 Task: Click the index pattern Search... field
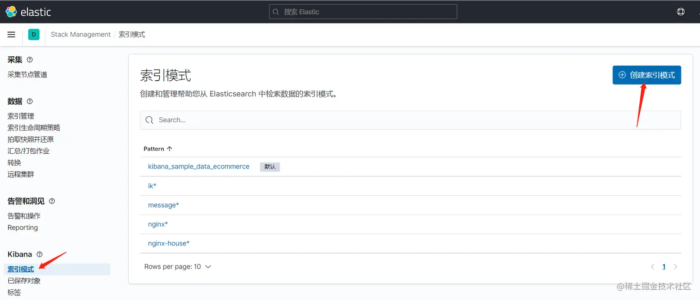click(410, 120)
